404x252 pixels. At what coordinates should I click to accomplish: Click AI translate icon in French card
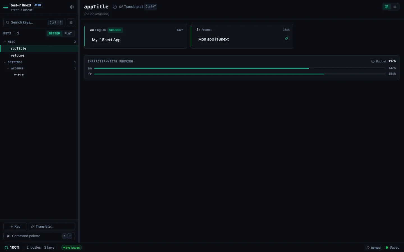tap(287, 38)
